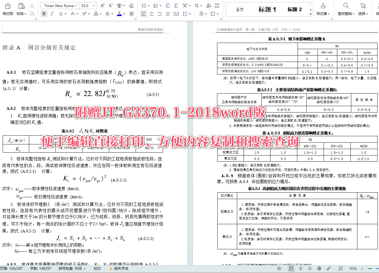
Task: Cut selection with the scissors icon
Action: tap(32, 5)
